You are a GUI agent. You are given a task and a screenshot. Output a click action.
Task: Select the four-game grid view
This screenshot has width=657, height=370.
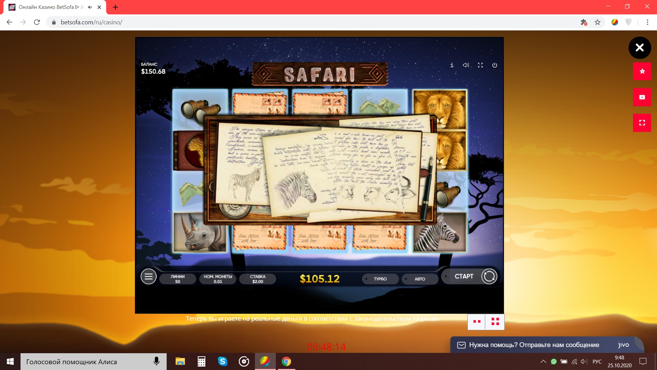(x=495, y=322)
